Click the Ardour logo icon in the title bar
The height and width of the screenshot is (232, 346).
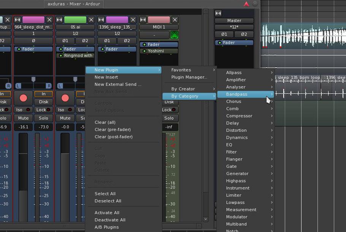tap(246, 4)
